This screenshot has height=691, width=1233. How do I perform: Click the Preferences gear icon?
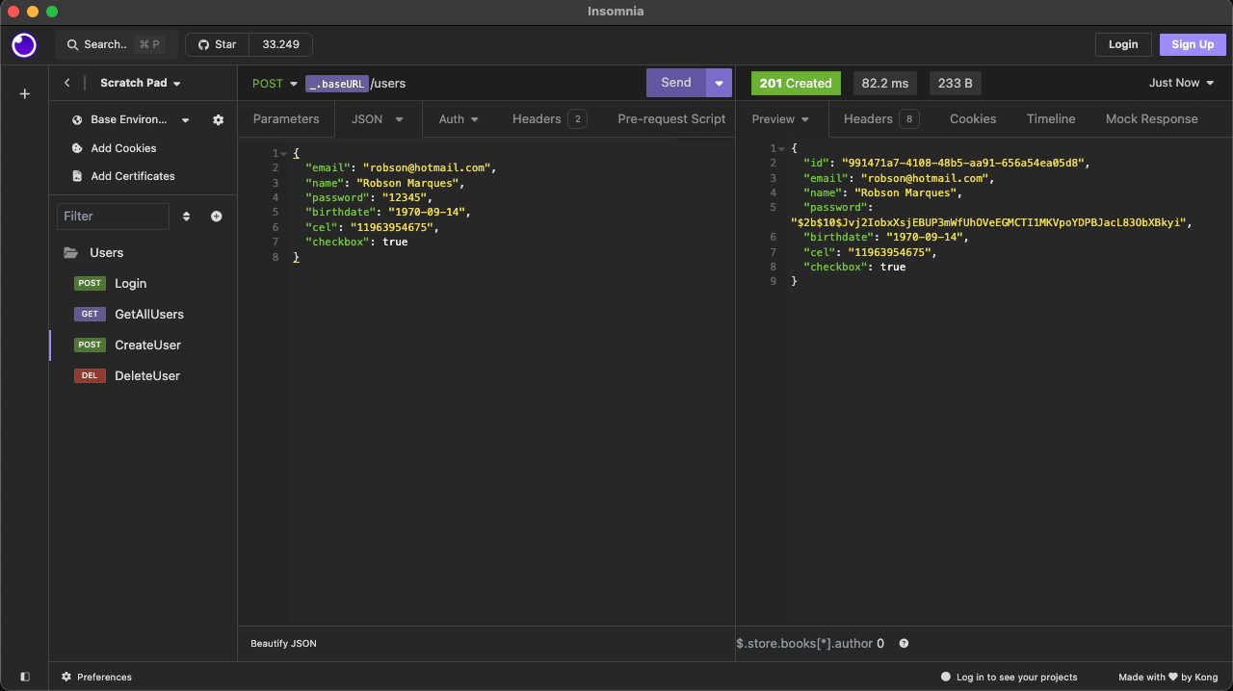pos(66,677)
